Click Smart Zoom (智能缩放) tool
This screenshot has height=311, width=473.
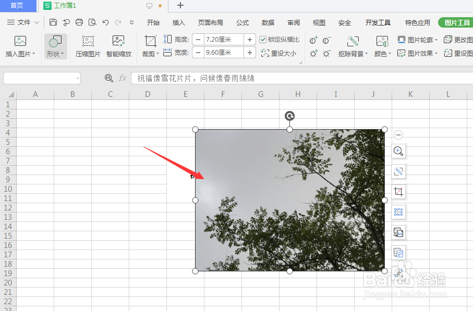coord(119,46)
